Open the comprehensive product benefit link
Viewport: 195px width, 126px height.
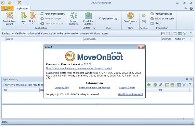tap(79, 68)
